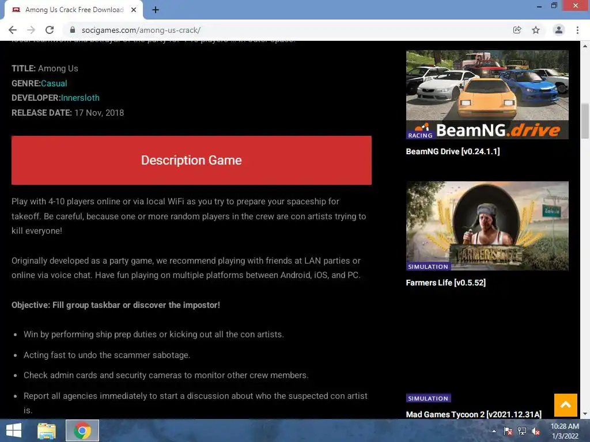This screenshot has width=590, height=442.
Task: Bookmark this page with the star
Action: [x=535, y=30]
